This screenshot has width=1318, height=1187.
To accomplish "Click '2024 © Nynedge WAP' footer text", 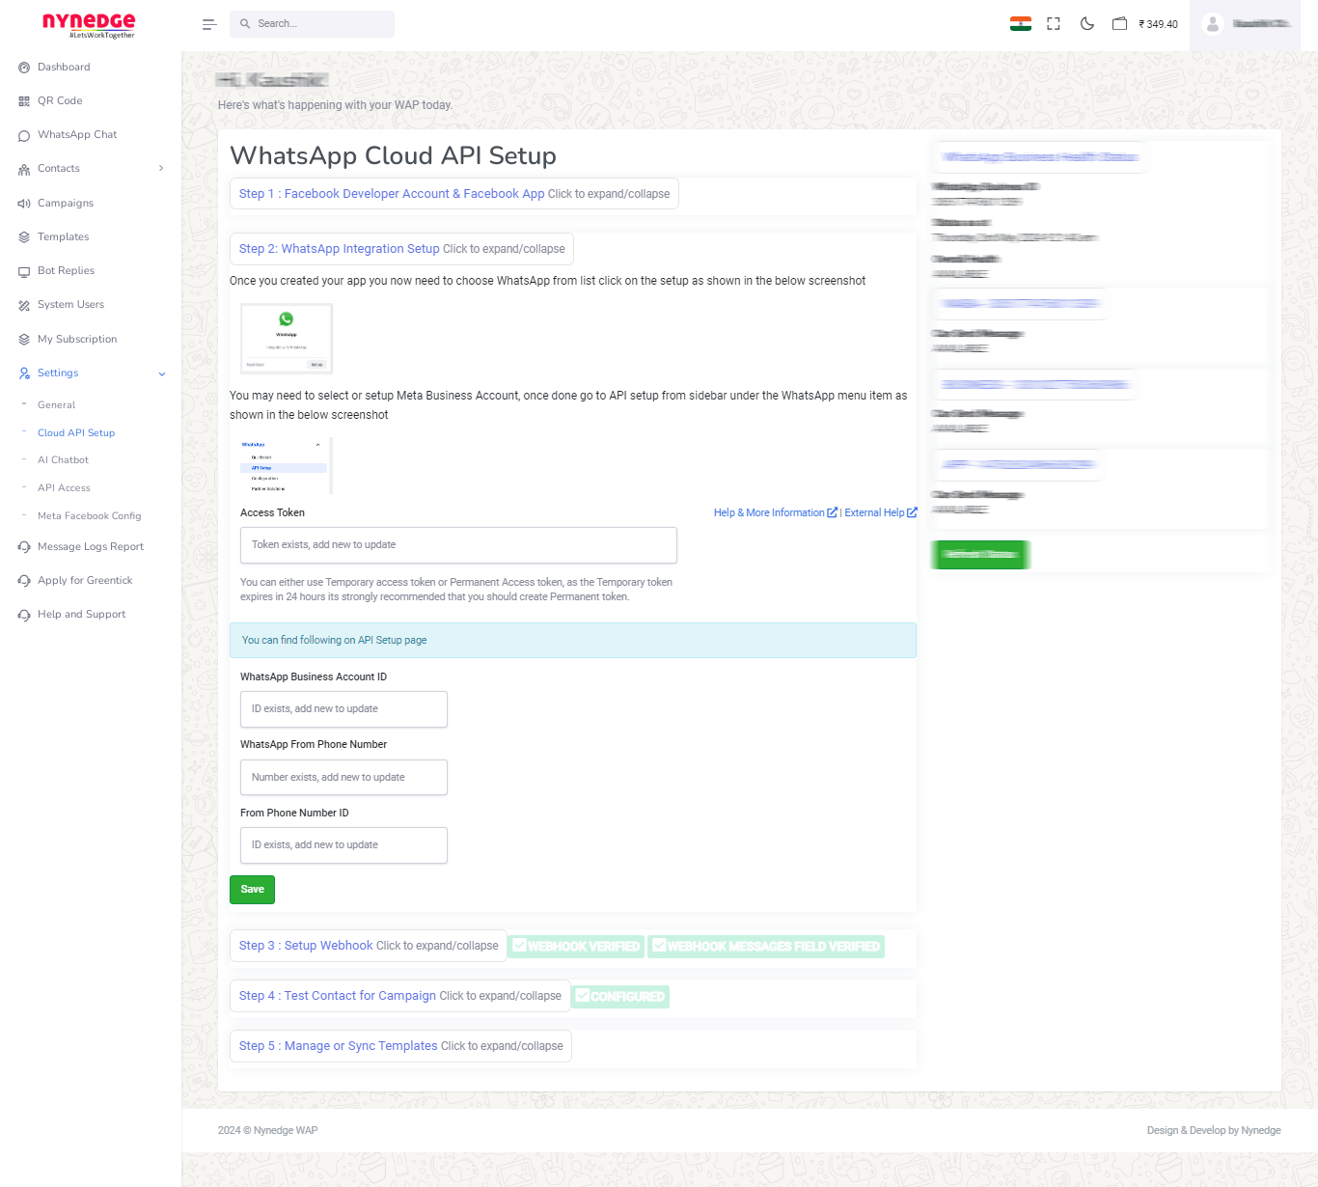I will pos(267,1130).
